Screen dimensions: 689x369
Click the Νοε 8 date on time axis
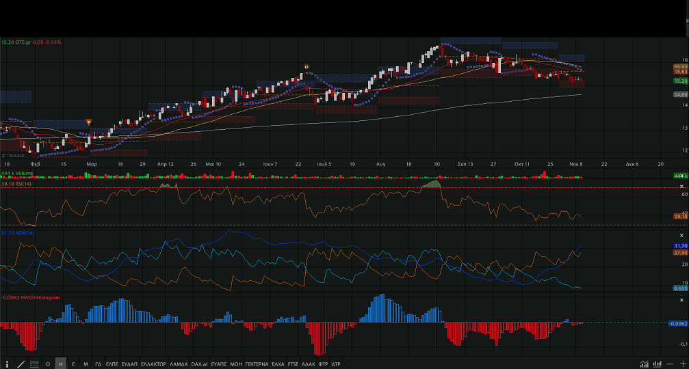(x=575, y=164)
